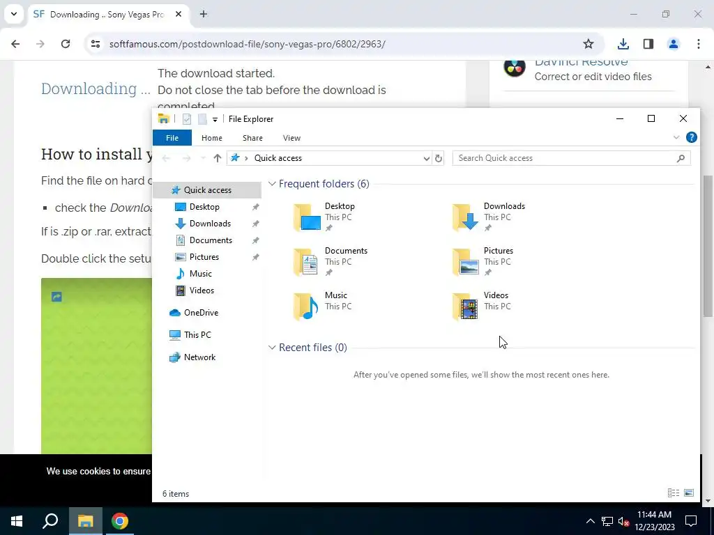Viewport: 714px width, 535px height.
Task: Open Customize Quick Access Toolbar dropdown
Action: tap(215, 119)
